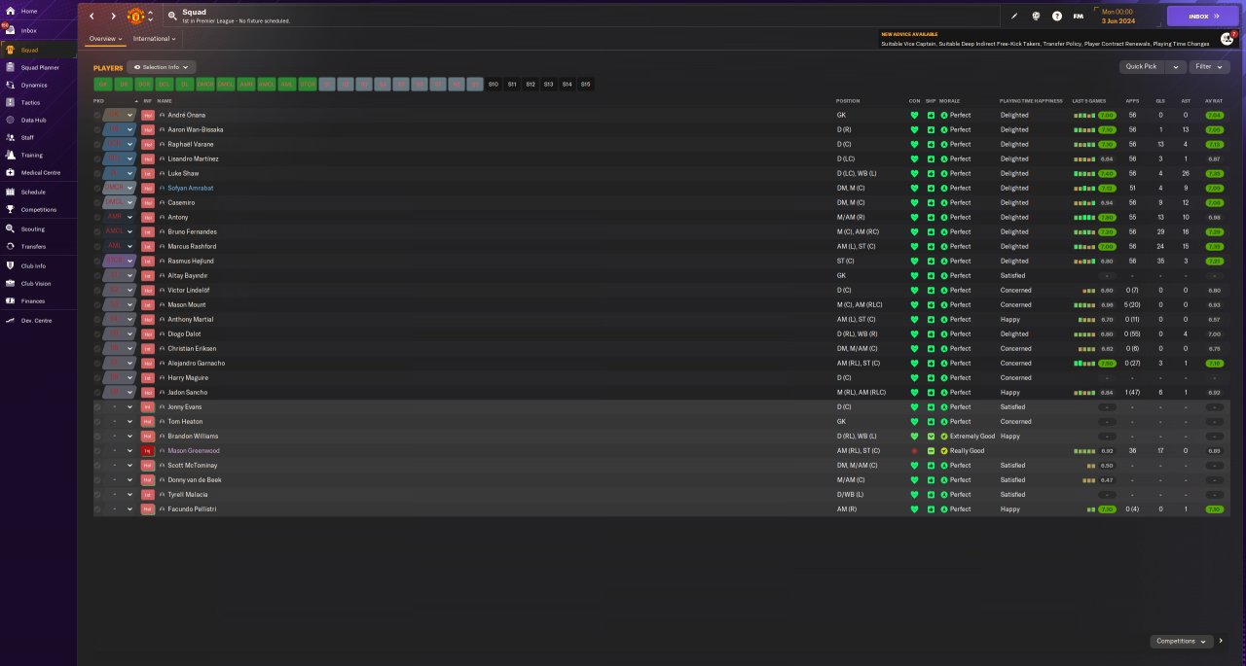Toggle selection circle for Bruno Fernandes
Viewport: 1246px width, 666px height.
(x=97, y=231)
